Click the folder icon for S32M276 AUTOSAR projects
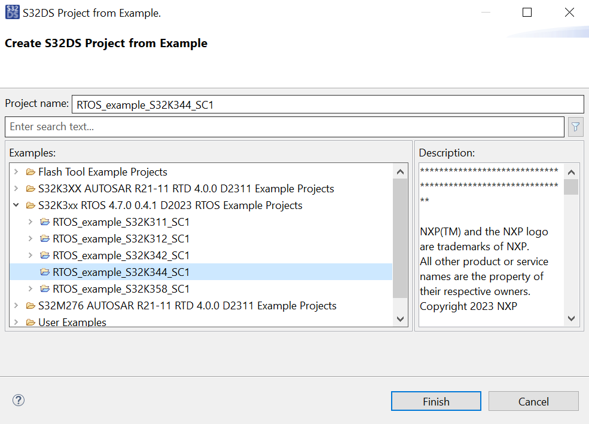 pos(30,306)
